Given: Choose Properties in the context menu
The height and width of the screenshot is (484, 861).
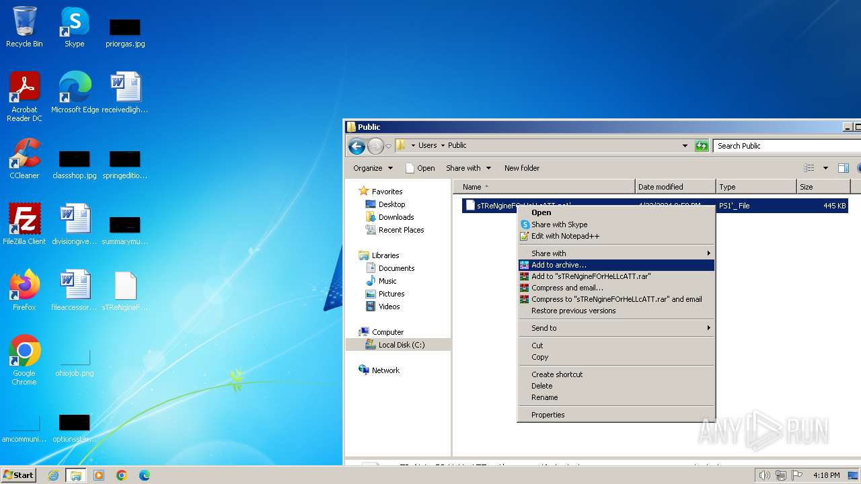Looking at the screenshot, I should coord(615,415).
